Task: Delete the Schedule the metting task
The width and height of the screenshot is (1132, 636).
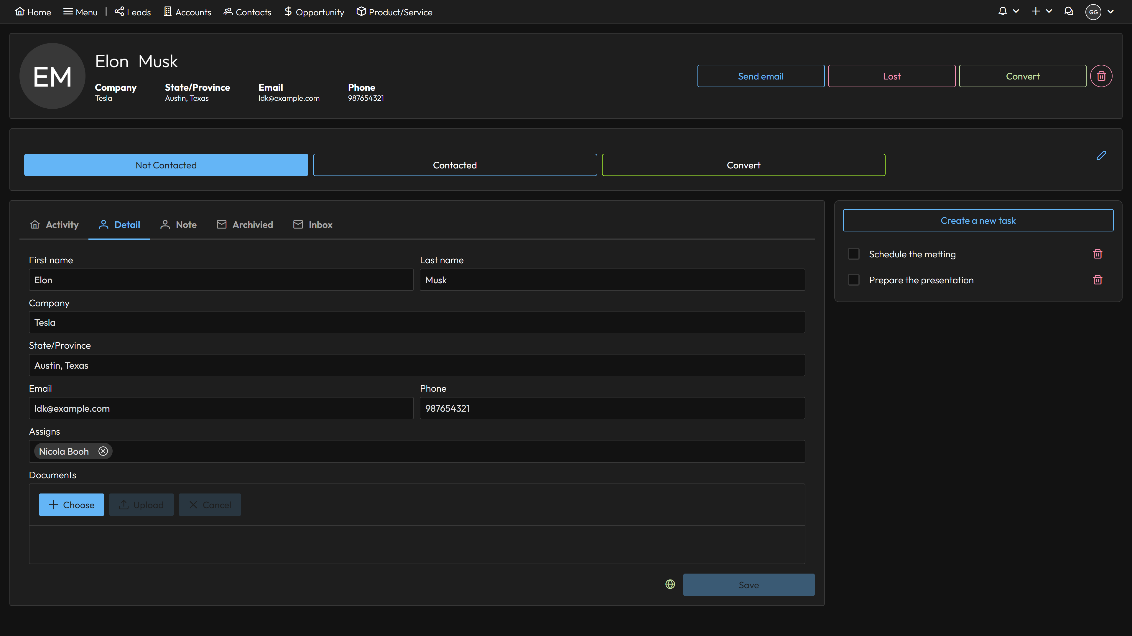Action: click(1097, 254)
